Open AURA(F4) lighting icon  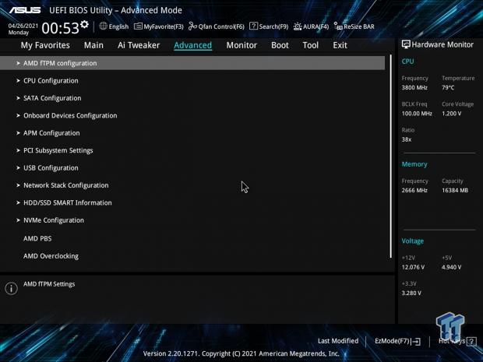coord(298,26)
